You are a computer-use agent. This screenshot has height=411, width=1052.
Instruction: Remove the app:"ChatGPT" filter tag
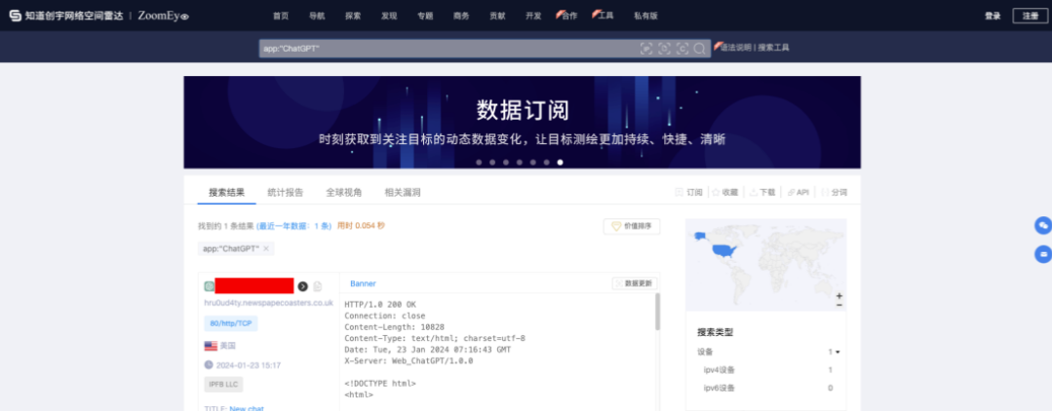pyautogui.click(x=266, y=248)
